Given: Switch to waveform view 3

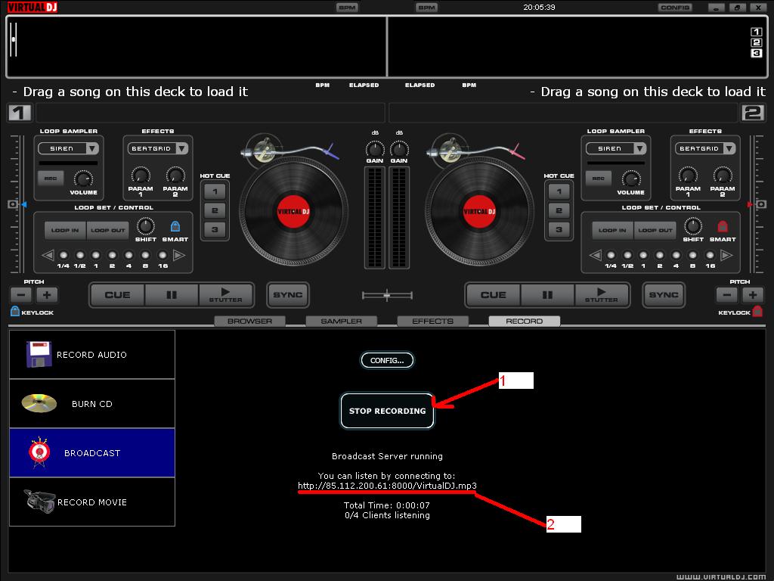Looking at the screenshot, I should coord(756,53).
